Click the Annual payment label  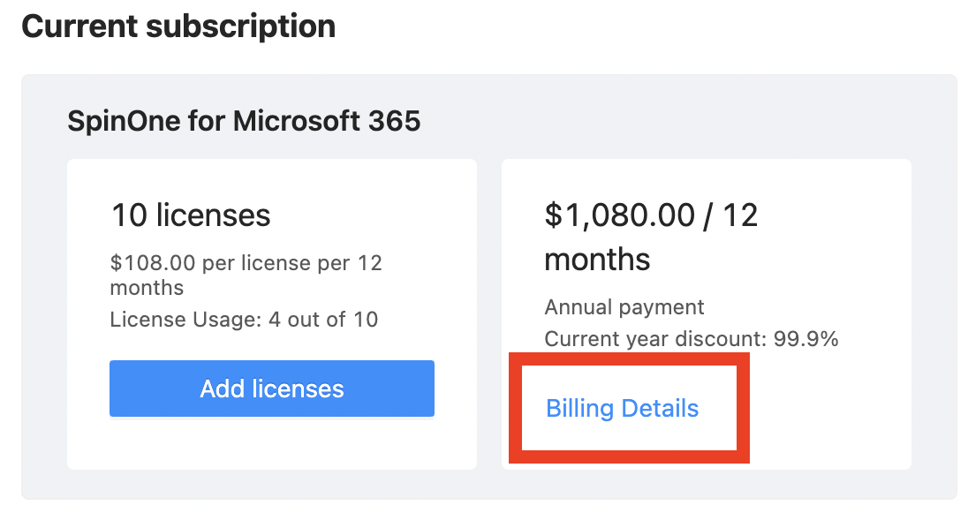click(x=624, y=307)
